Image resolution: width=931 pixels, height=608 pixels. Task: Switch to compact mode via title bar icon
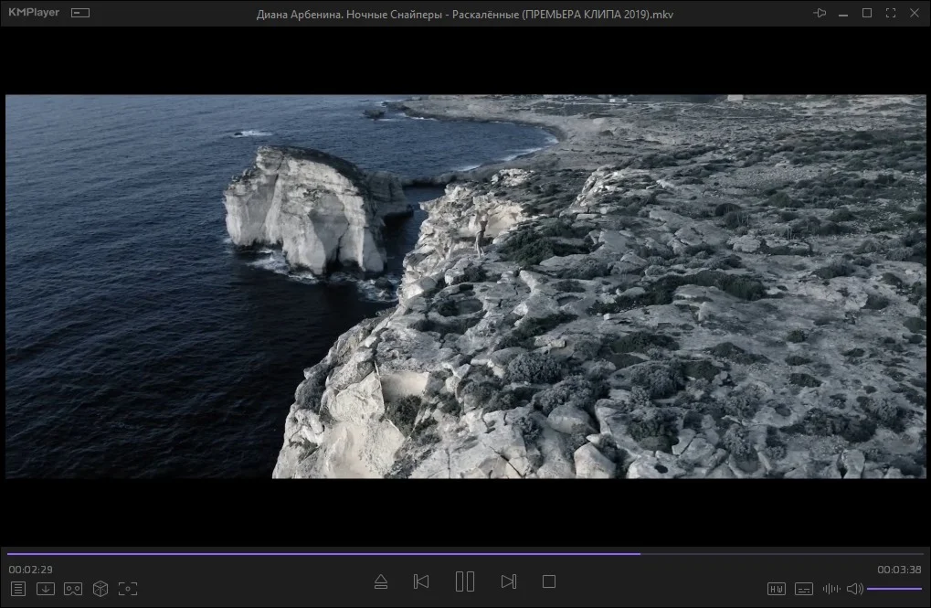80,13
